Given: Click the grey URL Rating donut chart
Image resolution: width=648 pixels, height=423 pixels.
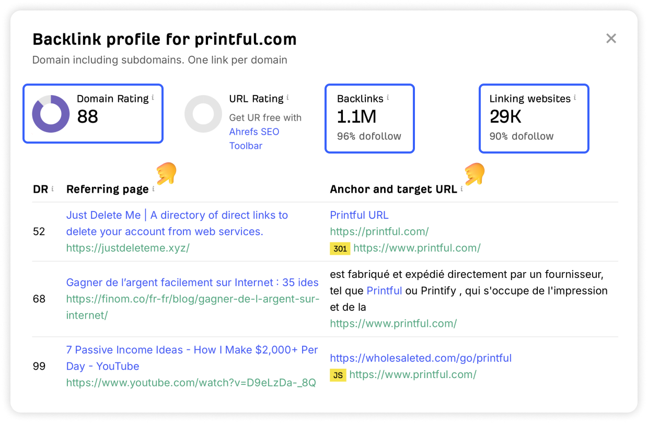Looking at the screenshot, I should tap(203, 114).
